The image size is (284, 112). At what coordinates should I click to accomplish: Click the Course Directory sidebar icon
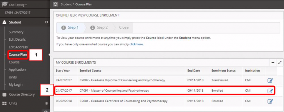(4, 95)
